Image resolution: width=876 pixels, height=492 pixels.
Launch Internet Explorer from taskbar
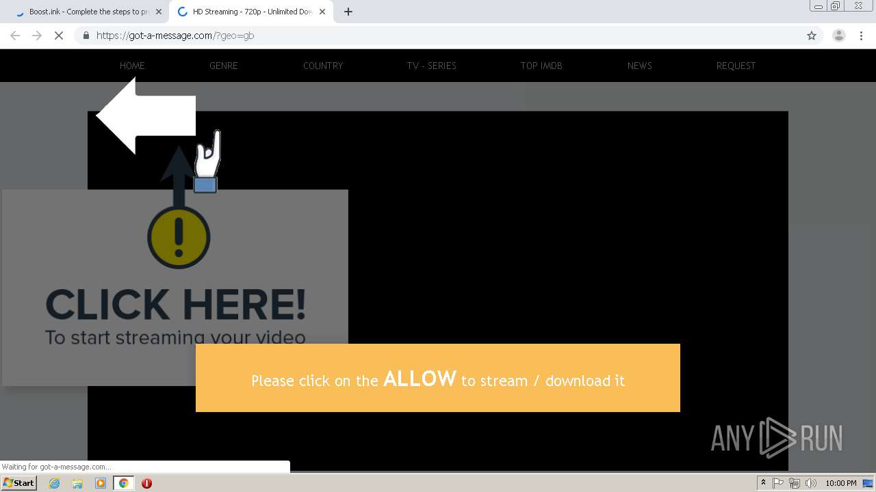(x=55, y=483)
